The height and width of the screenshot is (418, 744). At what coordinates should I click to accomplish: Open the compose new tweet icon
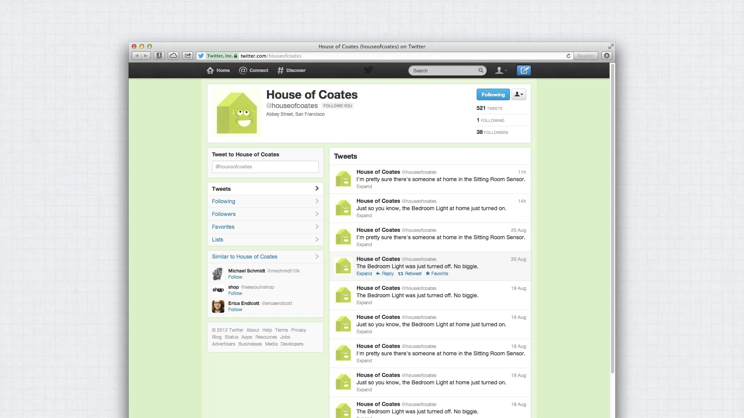click(524, 70)
